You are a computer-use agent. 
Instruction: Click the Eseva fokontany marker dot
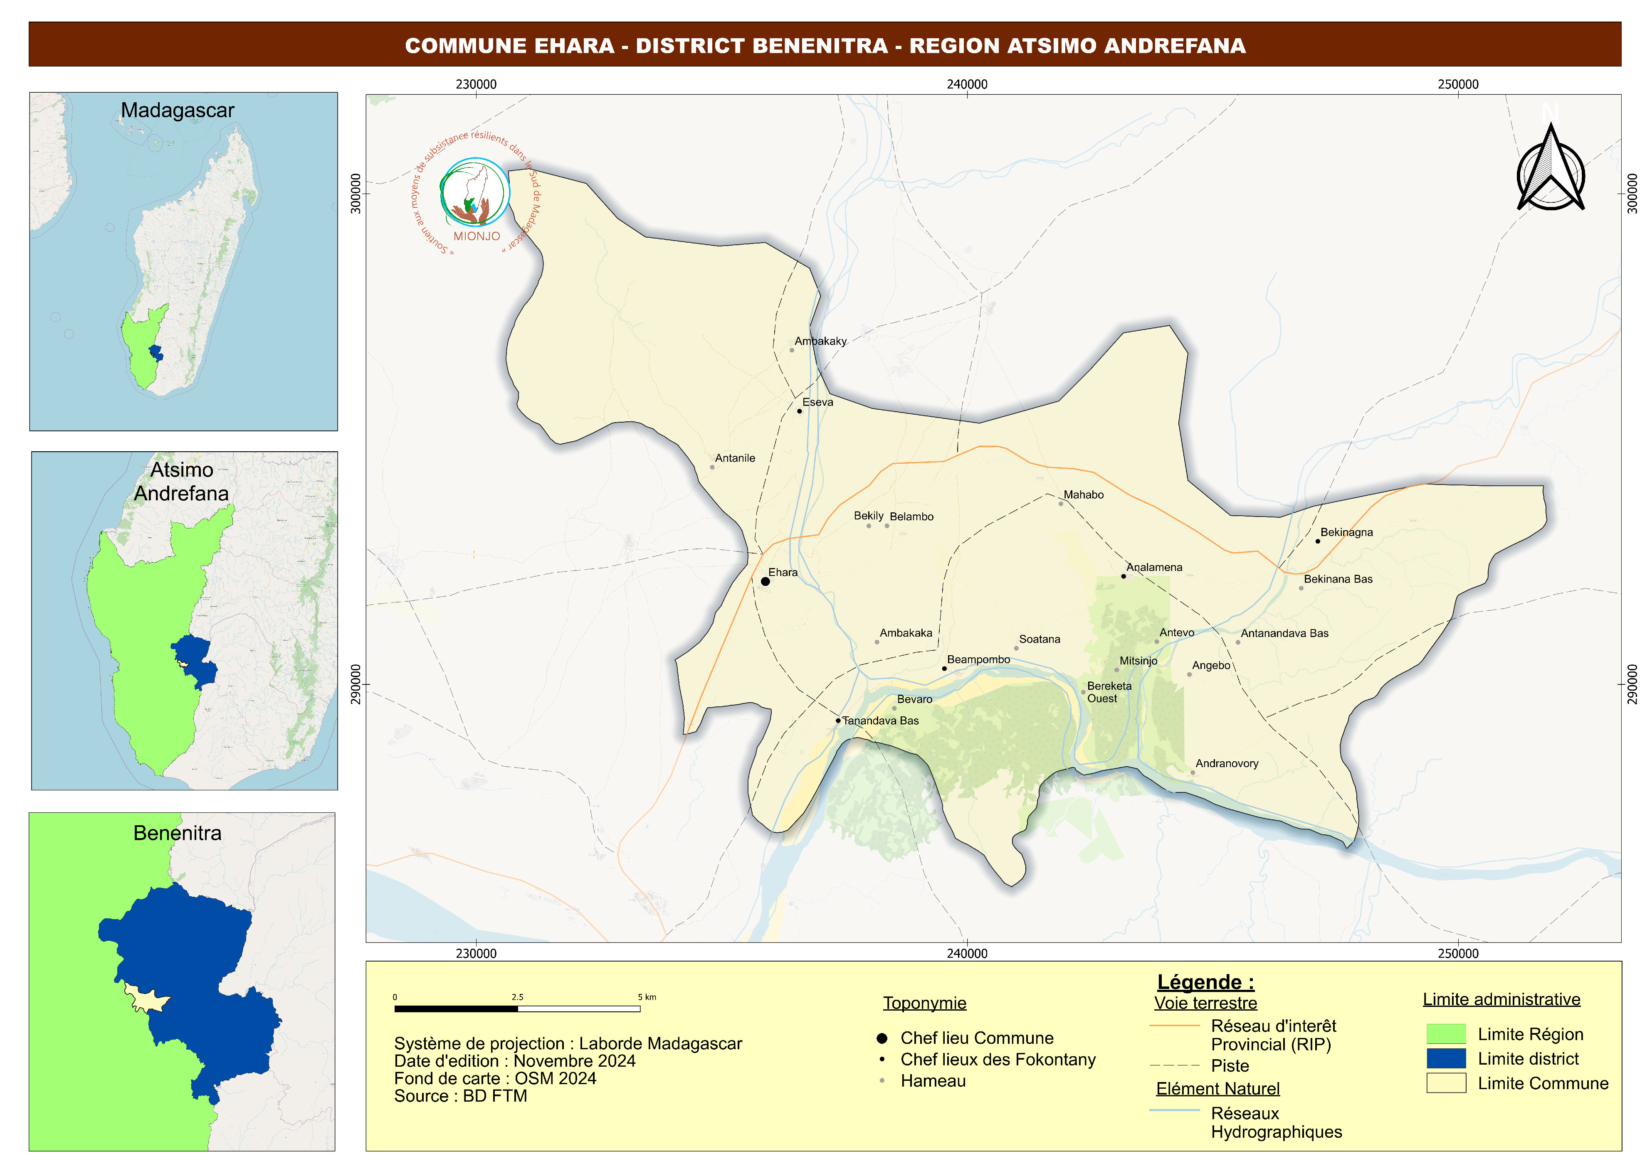pos(799,411)
